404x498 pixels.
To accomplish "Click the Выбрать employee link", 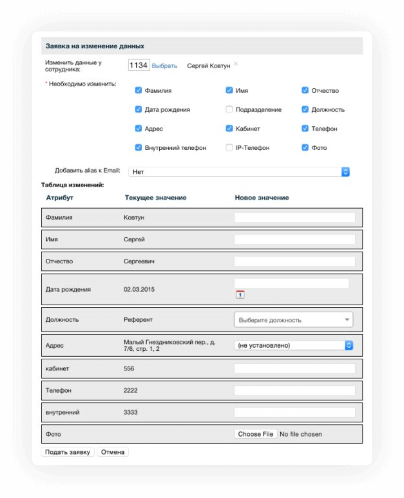I will click(x=164, y=66).
